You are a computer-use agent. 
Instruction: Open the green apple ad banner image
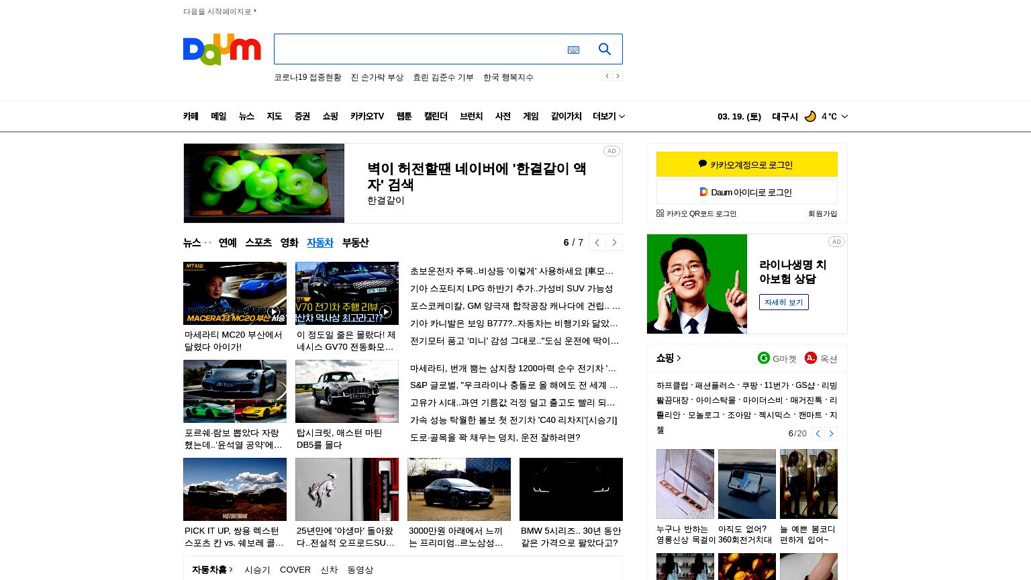point(264,183)
